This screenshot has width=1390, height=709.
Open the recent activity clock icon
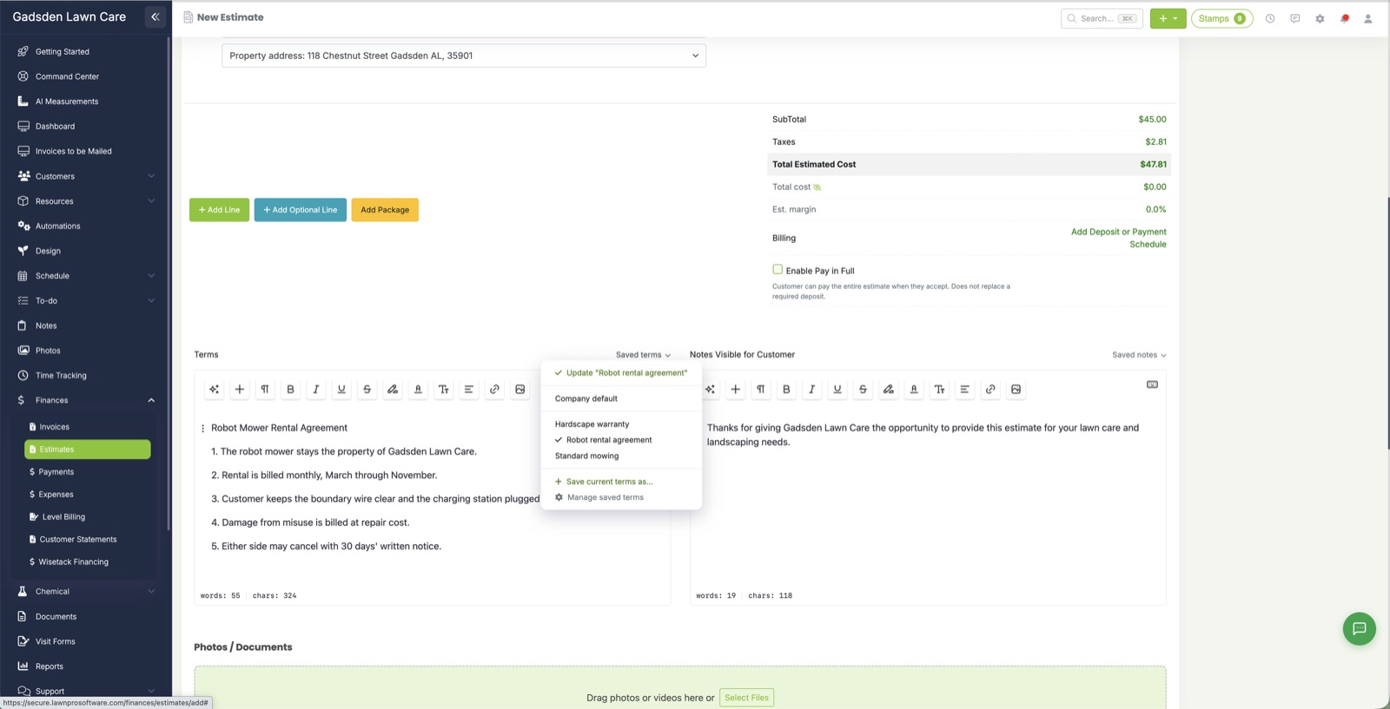[1270, 18]
